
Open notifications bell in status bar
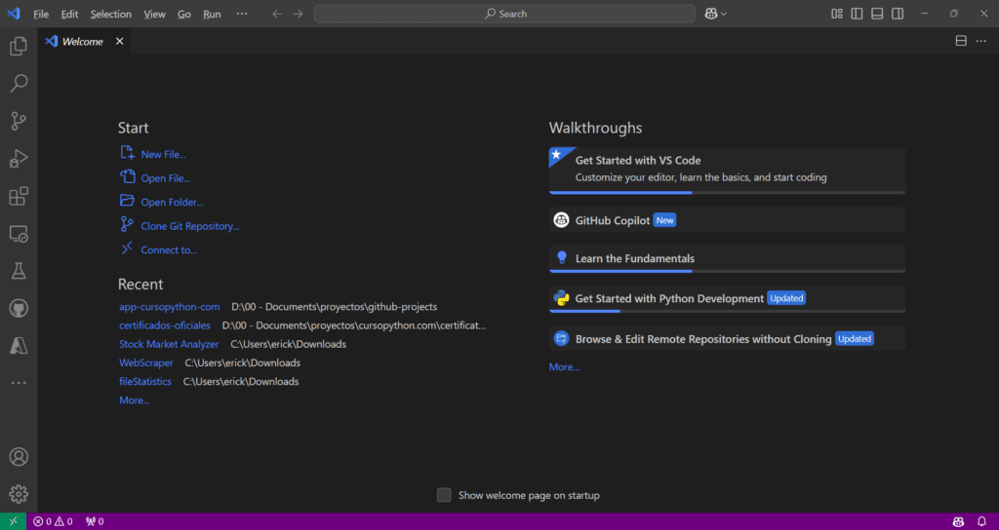click(981, 522)
